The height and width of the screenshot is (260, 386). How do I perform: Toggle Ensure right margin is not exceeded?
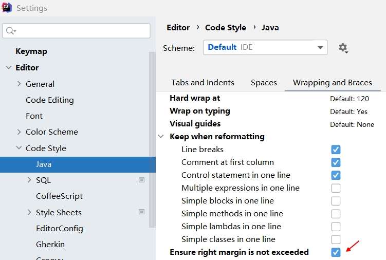coord(336,252)
